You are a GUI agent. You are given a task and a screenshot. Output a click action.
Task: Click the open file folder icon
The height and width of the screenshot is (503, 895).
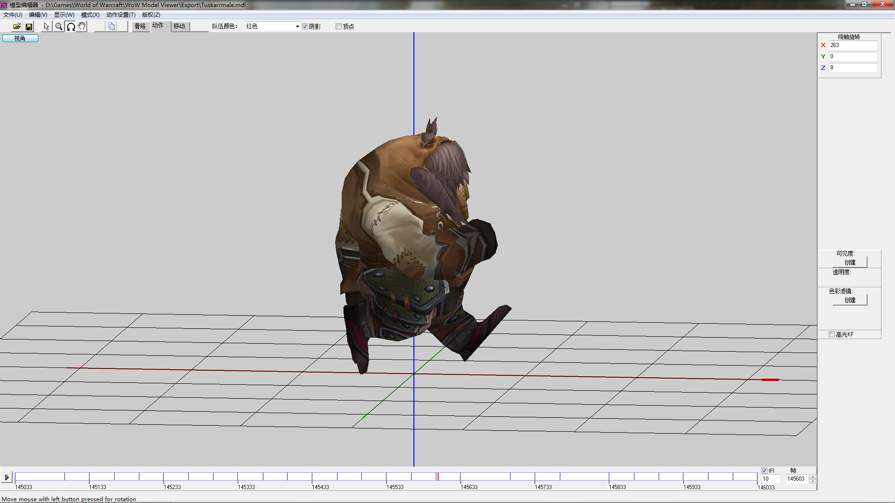(x=17, y=27)
